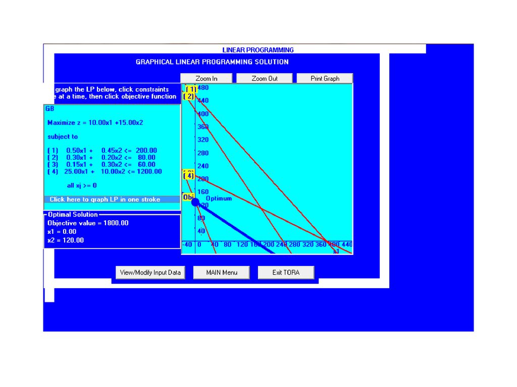Click the 280 y-axis label

(203, 153)
